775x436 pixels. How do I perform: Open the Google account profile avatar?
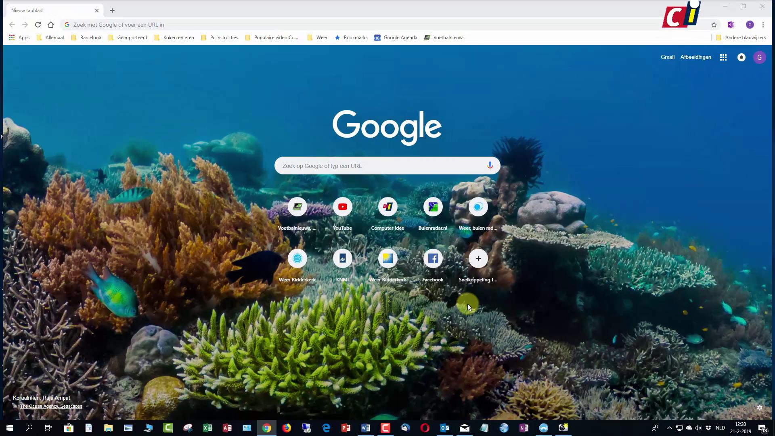[x=760, y=57]
